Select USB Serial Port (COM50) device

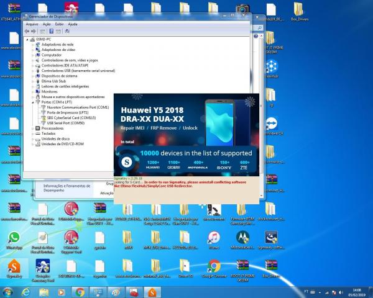point(66,123)
